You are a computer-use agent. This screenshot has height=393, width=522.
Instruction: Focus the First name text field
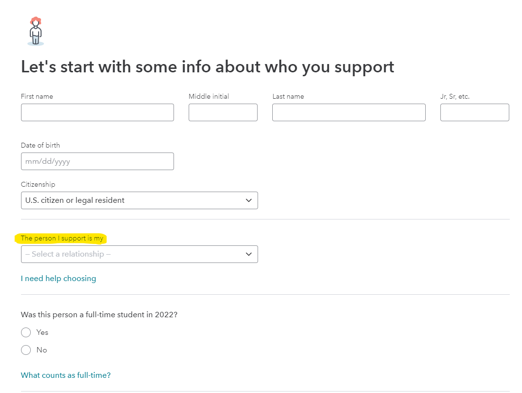tap(97, 112)
